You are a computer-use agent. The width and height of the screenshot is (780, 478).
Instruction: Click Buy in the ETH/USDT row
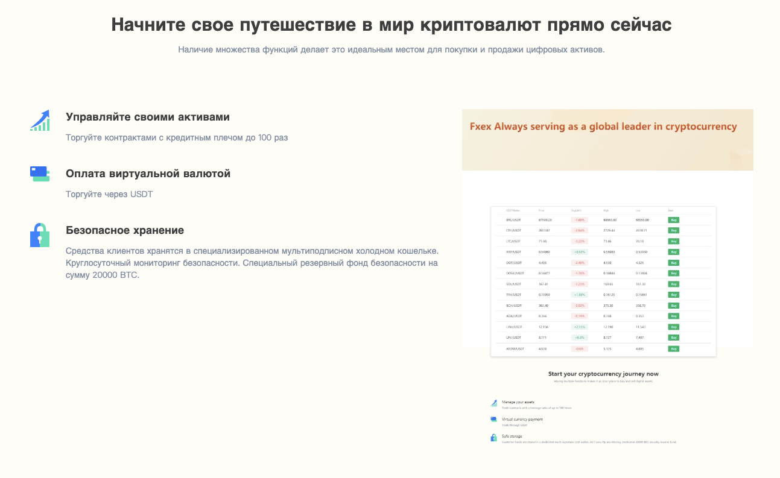674,230
